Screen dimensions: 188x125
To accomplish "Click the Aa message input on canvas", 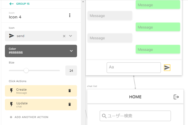I will coord(134,68).
